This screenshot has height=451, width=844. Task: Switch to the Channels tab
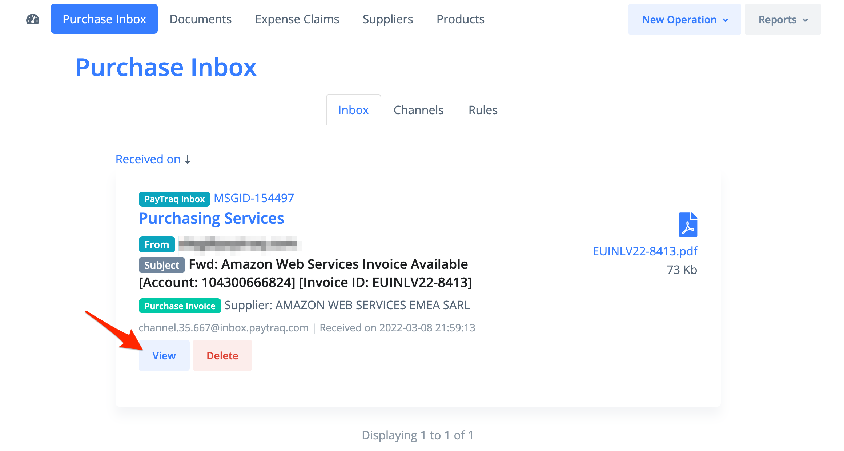click(418, 110)
